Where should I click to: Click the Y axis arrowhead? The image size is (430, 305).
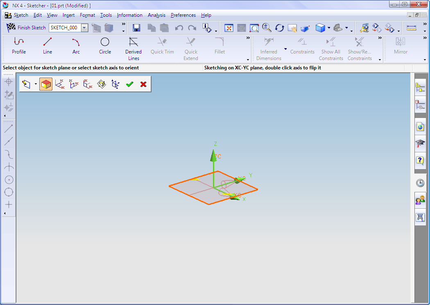click(240, 180)
